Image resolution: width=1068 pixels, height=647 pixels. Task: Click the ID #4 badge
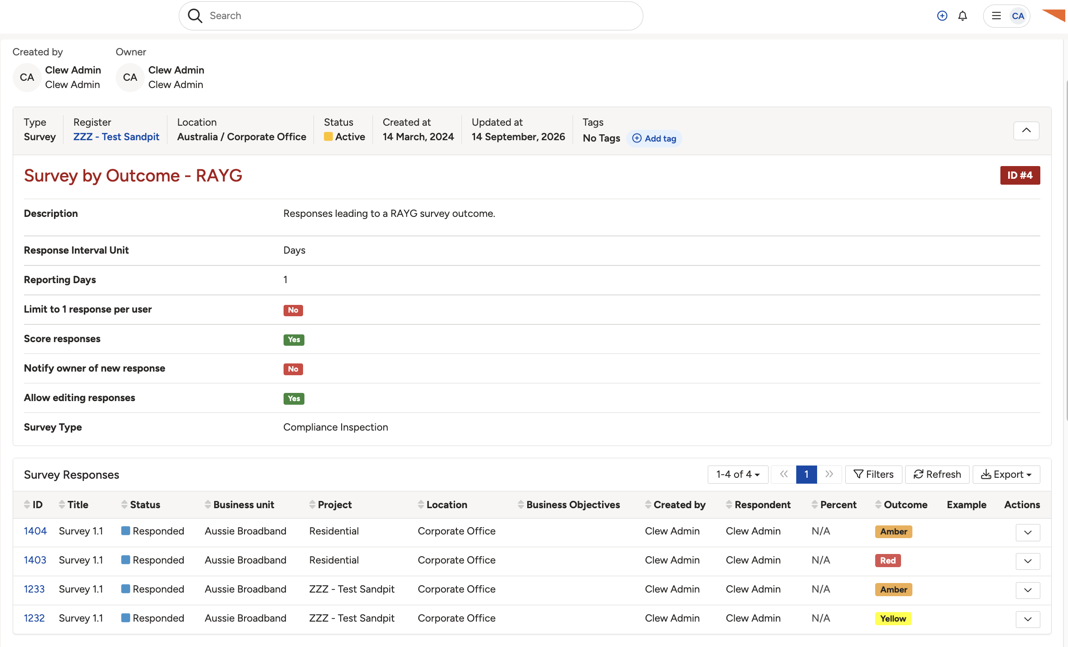pyautogui.click(x=1020, y=176)
